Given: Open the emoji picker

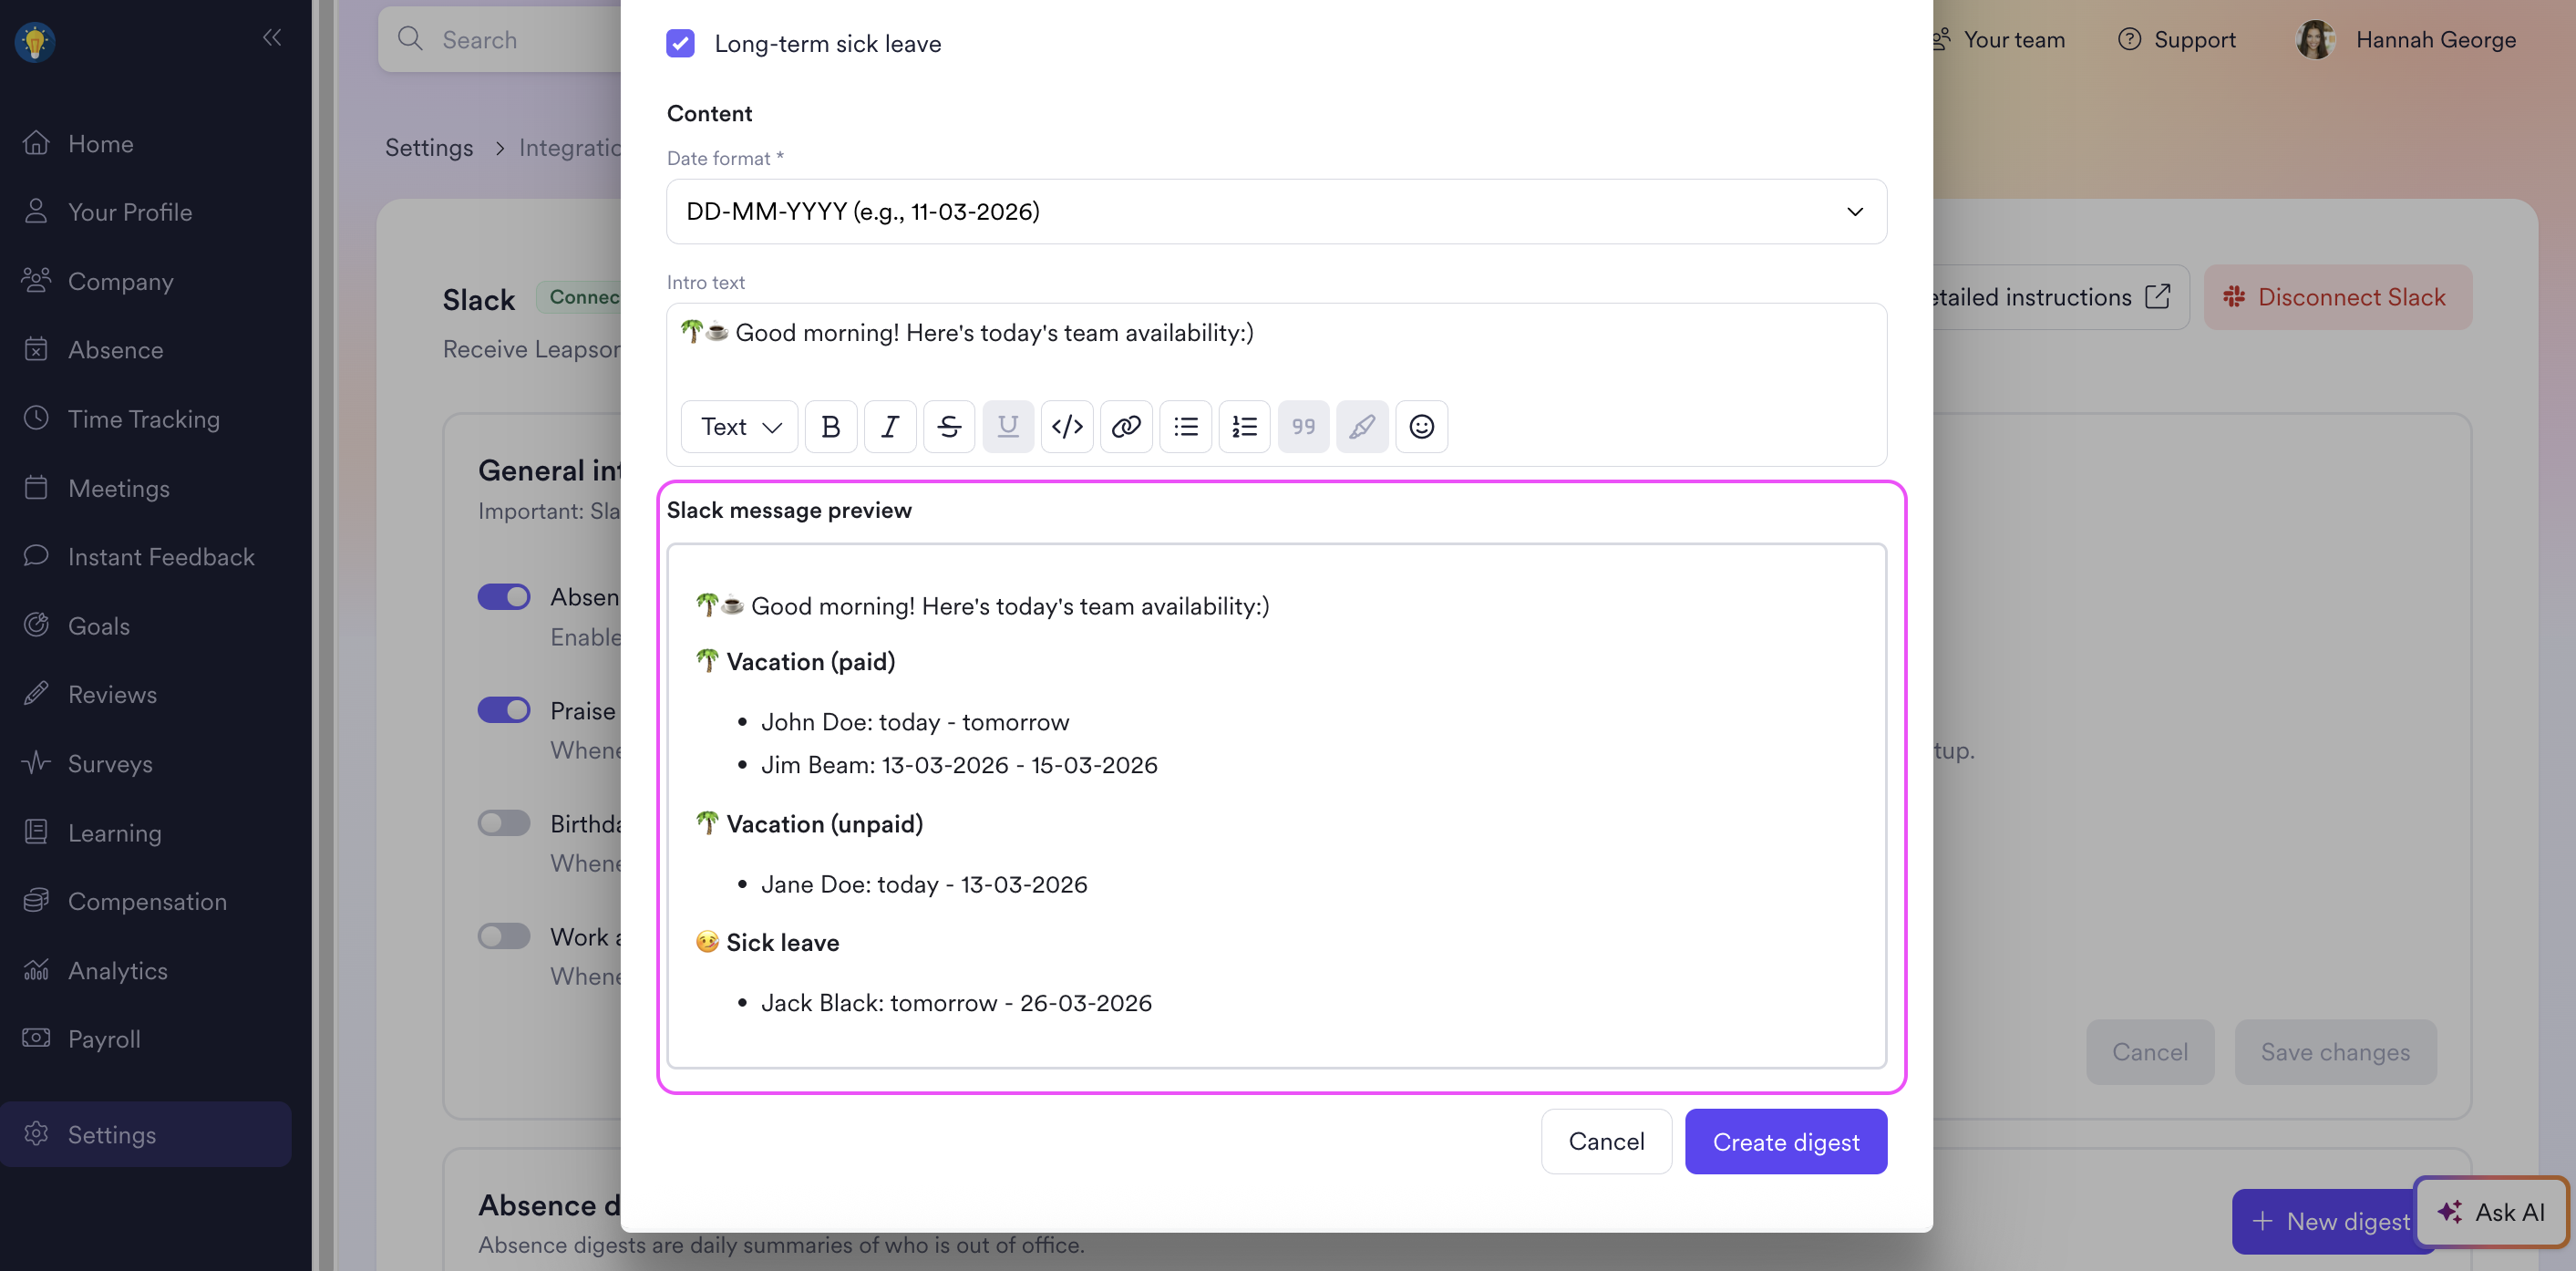Looking at the screenshot, I should point(1421,427).
